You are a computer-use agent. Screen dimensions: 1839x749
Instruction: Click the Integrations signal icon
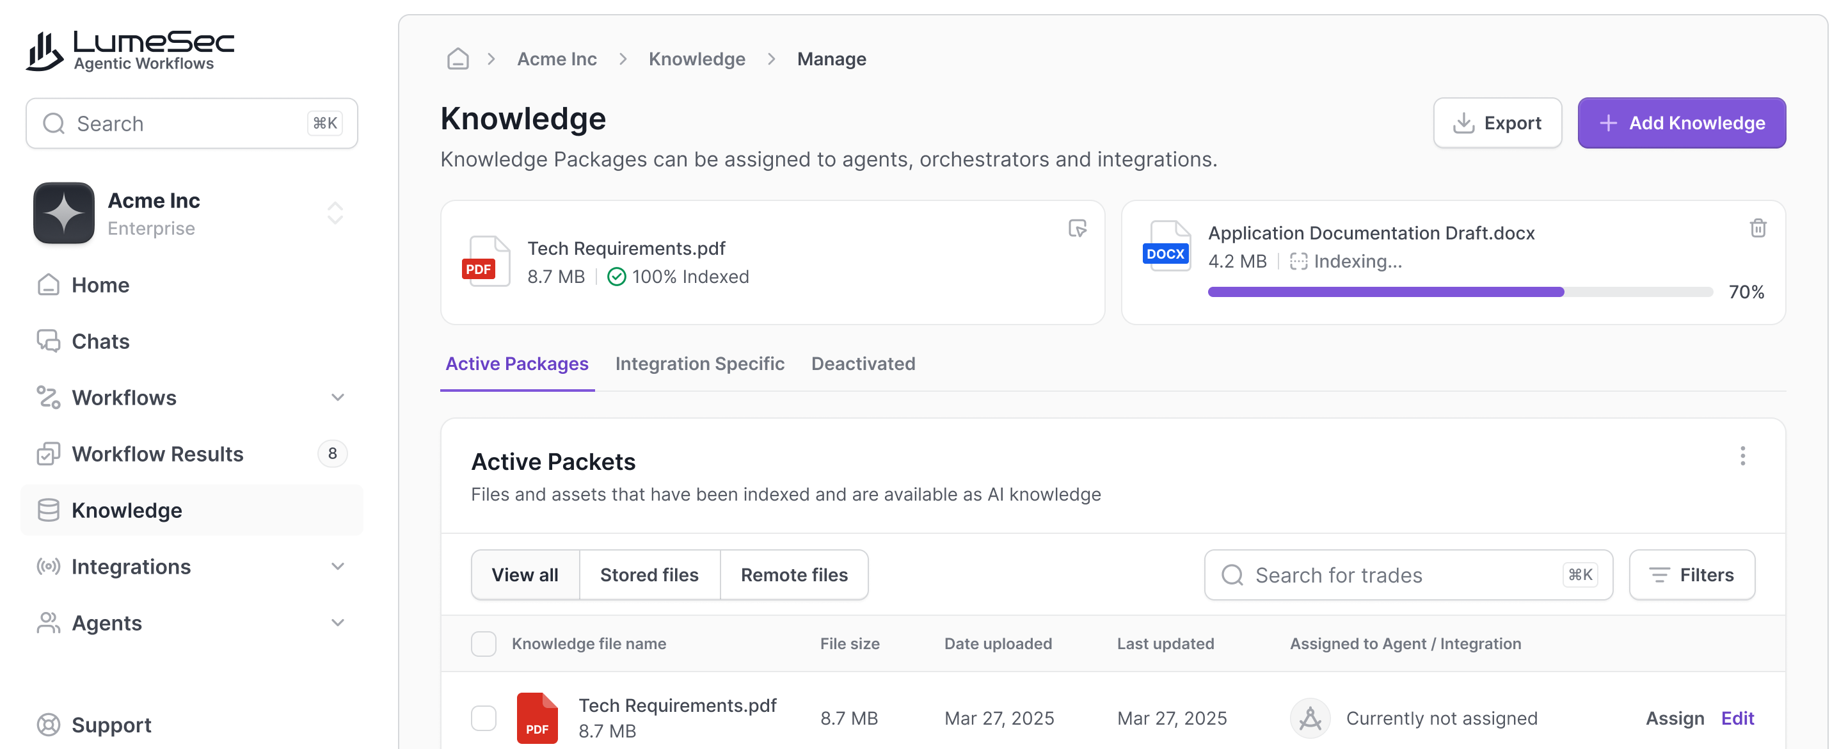[48, 566]
